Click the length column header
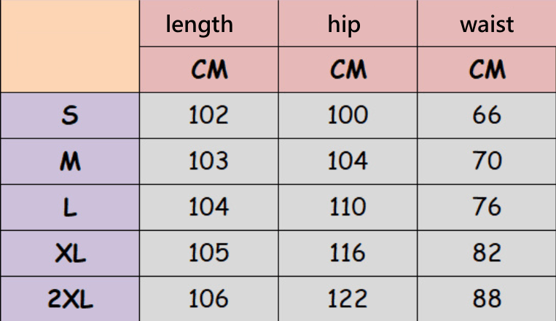The height and width of the screenshot is (321, 556). coord(200,24)
